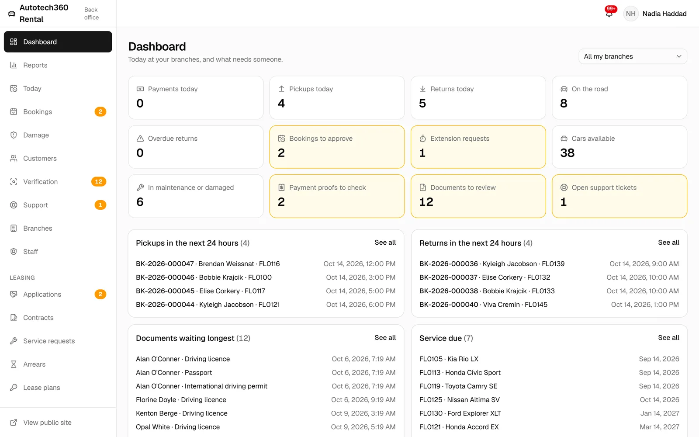Click the Today calendar icon
Image resolution: width=699 pixels, height=437 pixels.
14,88
